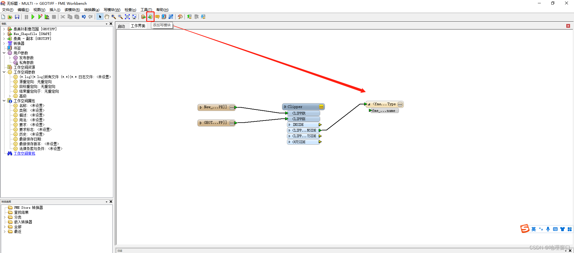Select the Pan hand tool
This screenshot has width=574, height=253.
107,17
